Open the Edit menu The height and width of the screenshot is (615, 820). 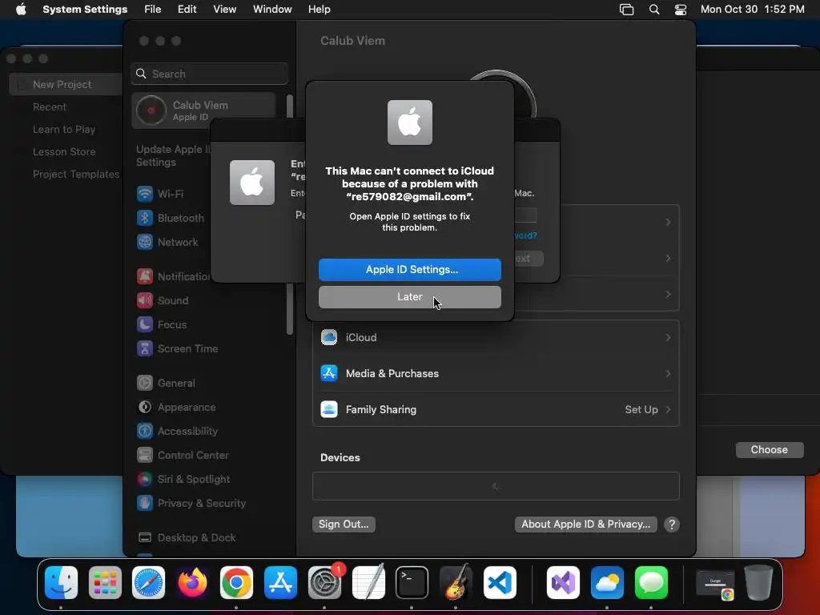[x=187, y=10]
